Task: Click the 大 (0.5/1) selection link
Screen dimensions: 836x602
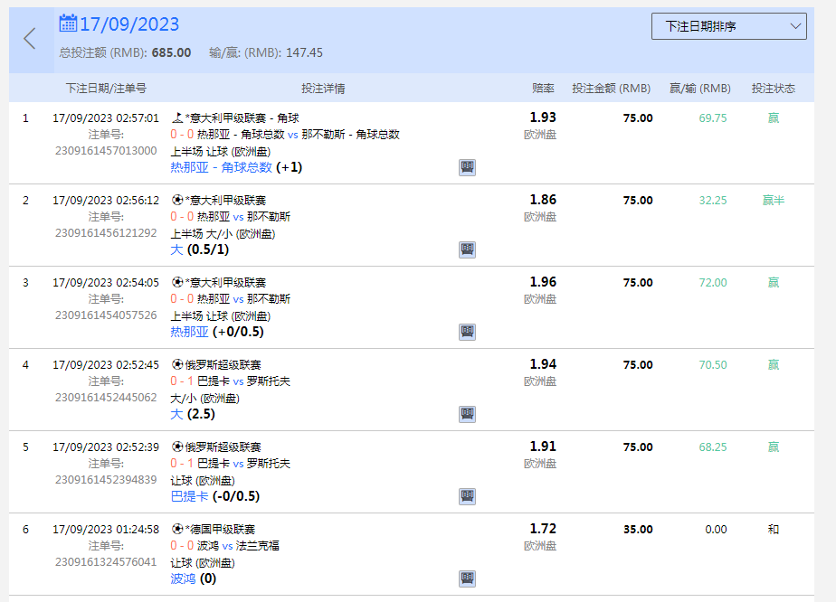Action: 194,249
